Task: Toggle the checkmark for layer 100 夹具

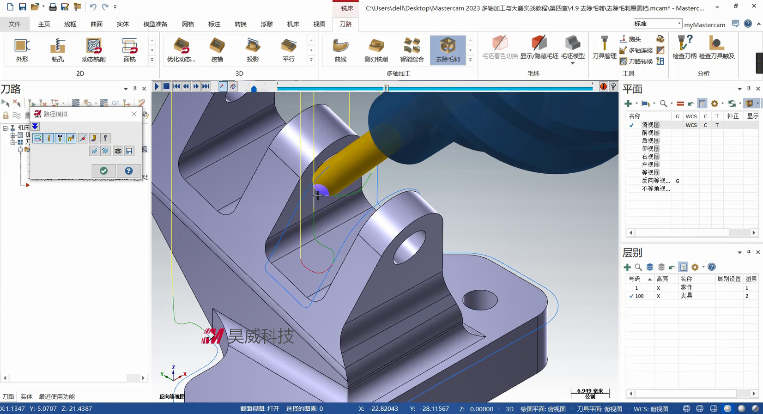Action: pyautogui.click(x=631, y=296)
